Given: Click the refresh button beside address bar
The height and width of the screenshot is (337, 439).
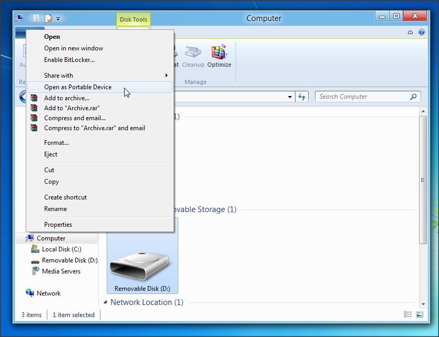Looking at the screenshot, I should pyautogui.click(x=302, y=97).
